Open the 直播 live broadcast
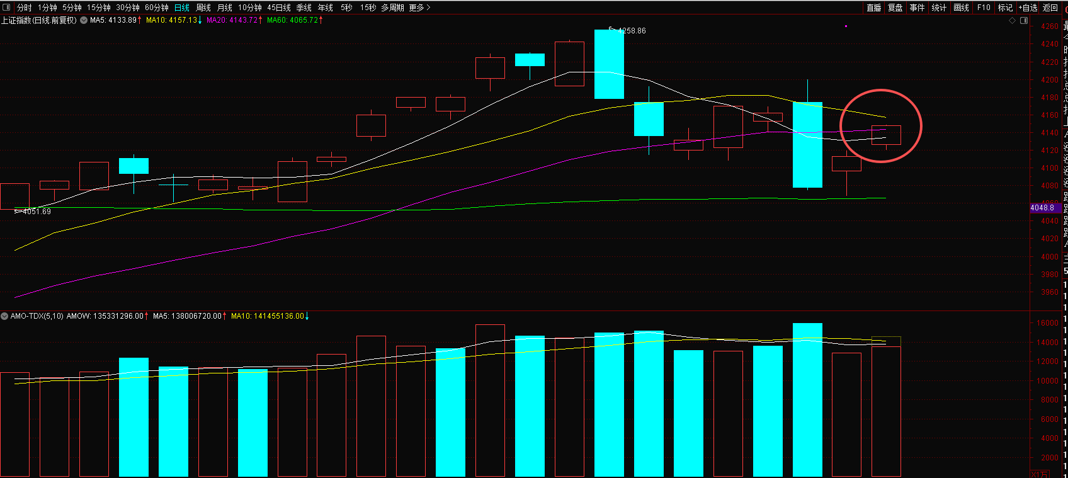The image size is (1068, 478). (874, 8)
